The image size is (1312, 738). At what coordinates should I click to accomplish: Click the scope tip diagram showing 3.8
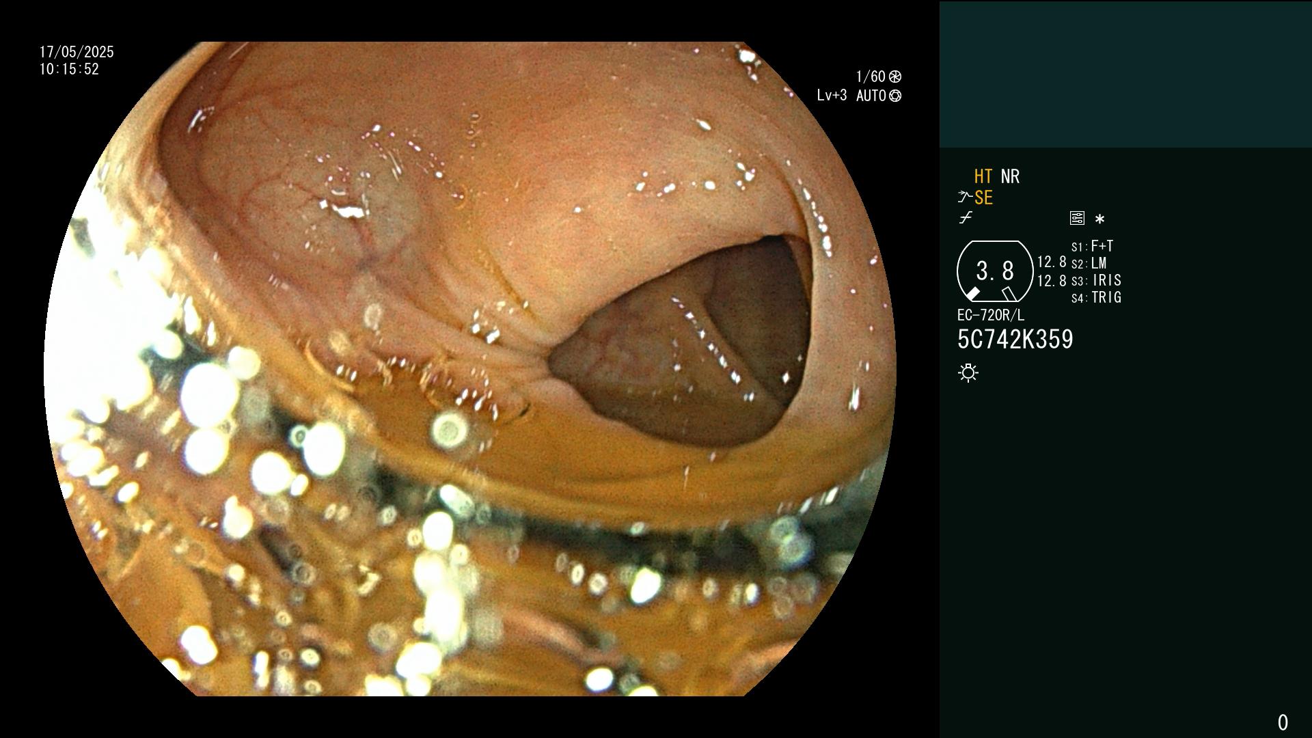(995, 271)
